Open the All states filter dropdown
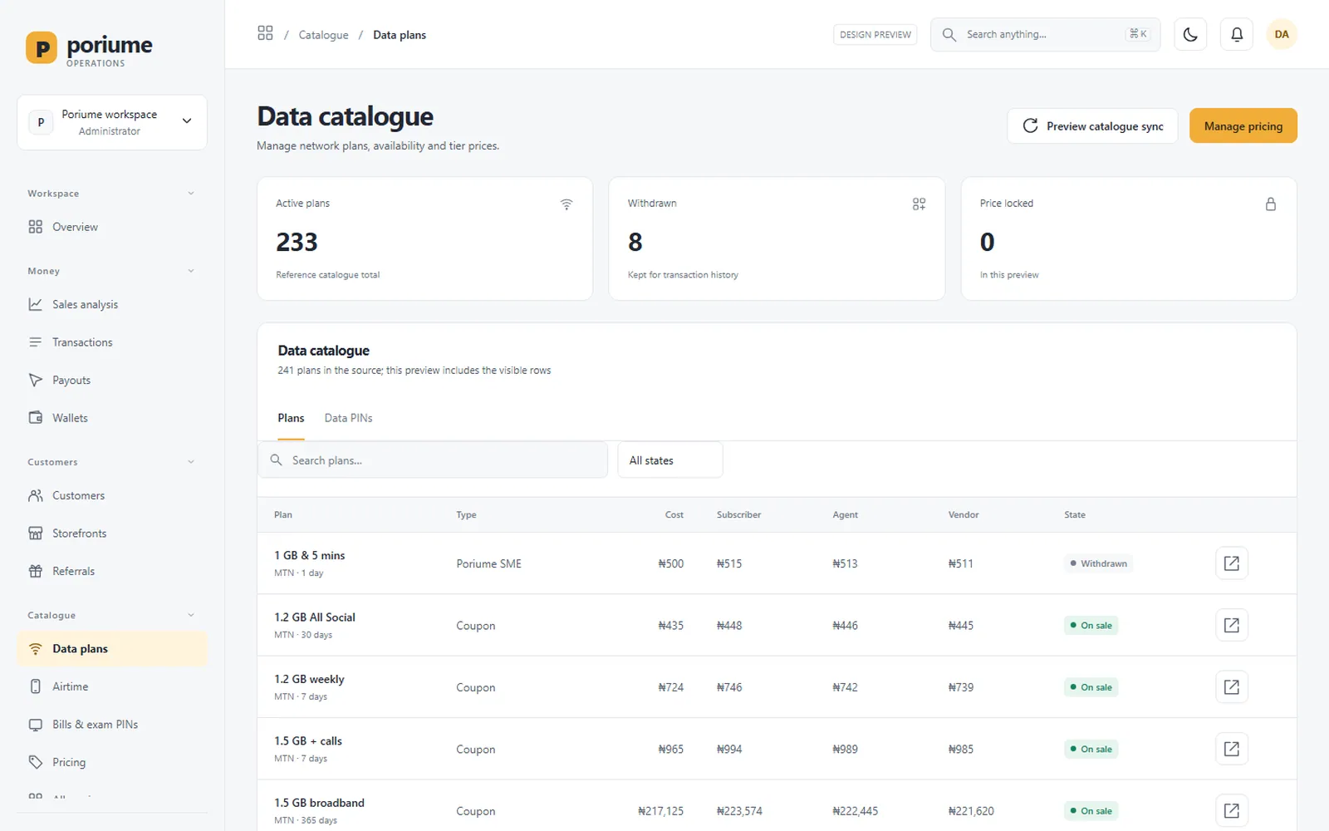The image size is (1329, 831). coord(670,460)
